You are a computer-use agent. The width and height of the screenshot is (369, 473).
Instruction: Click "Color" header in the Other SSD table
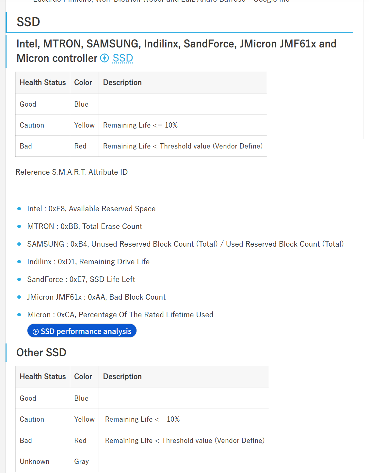(85, 377)
